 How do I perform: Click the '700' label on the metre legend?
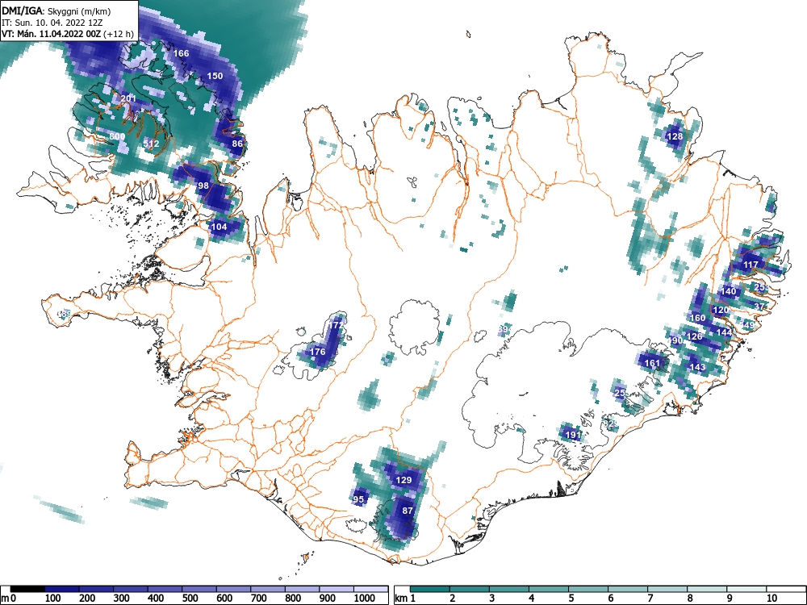tap(259, 598)
